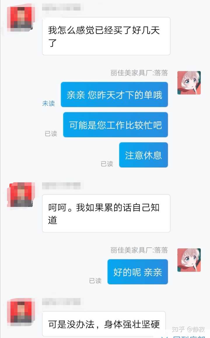210x338 pixels.
Task: Click the '已读' label next to '注意休息'
Action: click(107, 164)
